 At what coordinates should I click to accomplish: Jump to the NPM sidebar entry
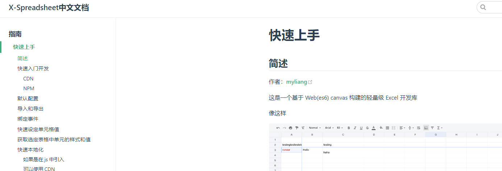point(29,88)
